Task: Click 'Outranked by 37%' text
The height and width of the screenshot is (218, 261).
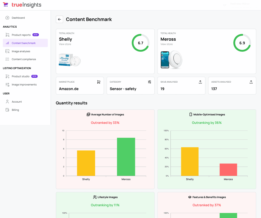Action: (x=207, y=205)
